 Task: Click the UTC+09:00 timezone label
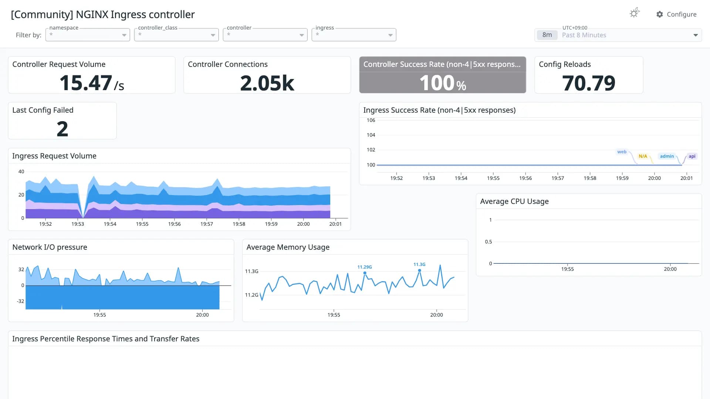(575, 28)
